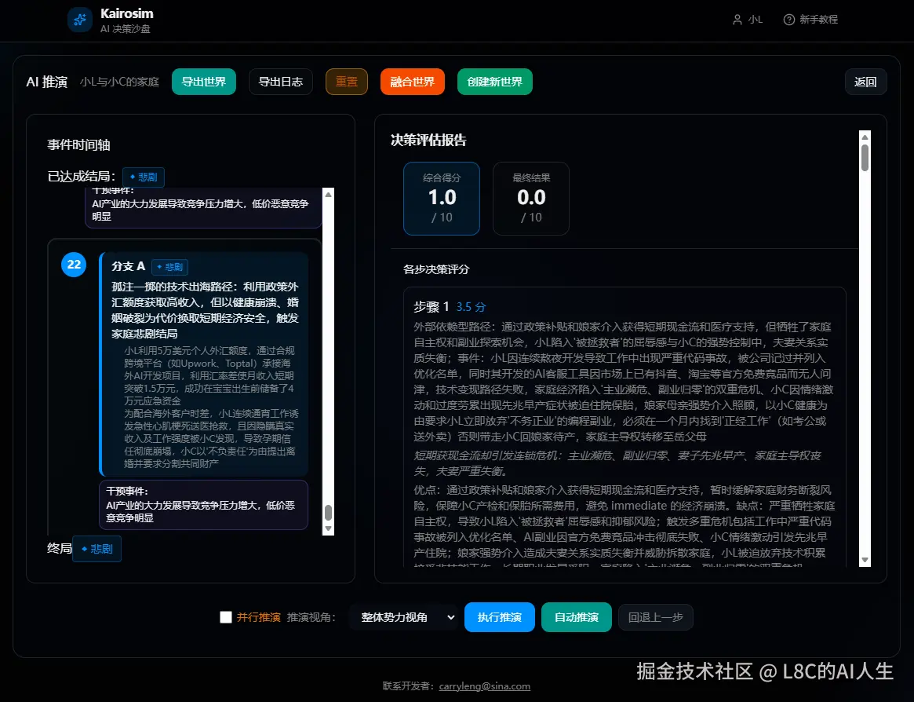Screen dimensions: 914x702
Task: Enable the 并行推演 checkbox
Action: 226,617
